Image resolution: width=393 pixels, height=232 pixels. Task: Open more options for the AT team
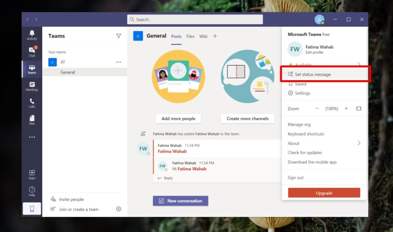(x=119, y=62)
